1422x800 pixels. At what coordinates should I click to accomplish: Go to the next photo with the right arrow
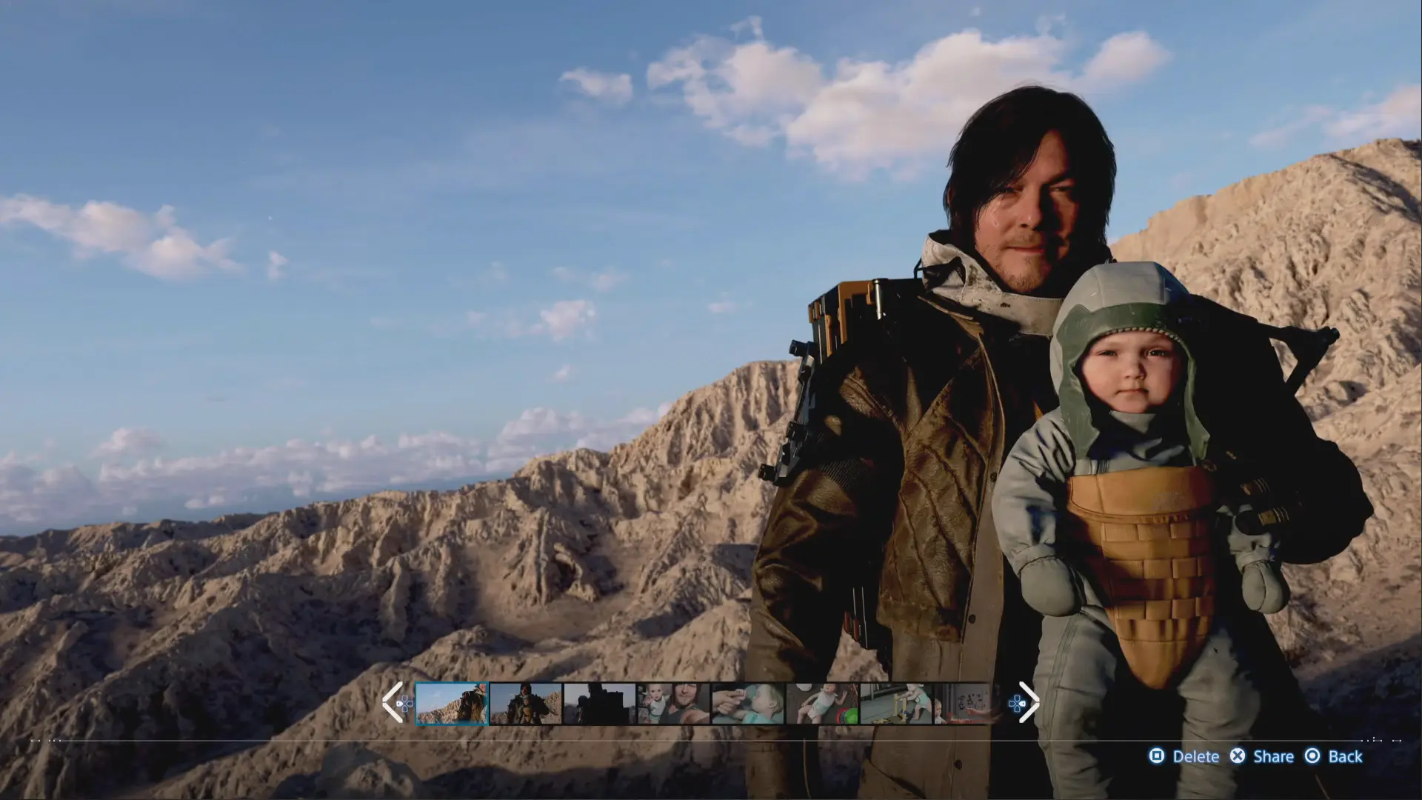point(1029,702)
